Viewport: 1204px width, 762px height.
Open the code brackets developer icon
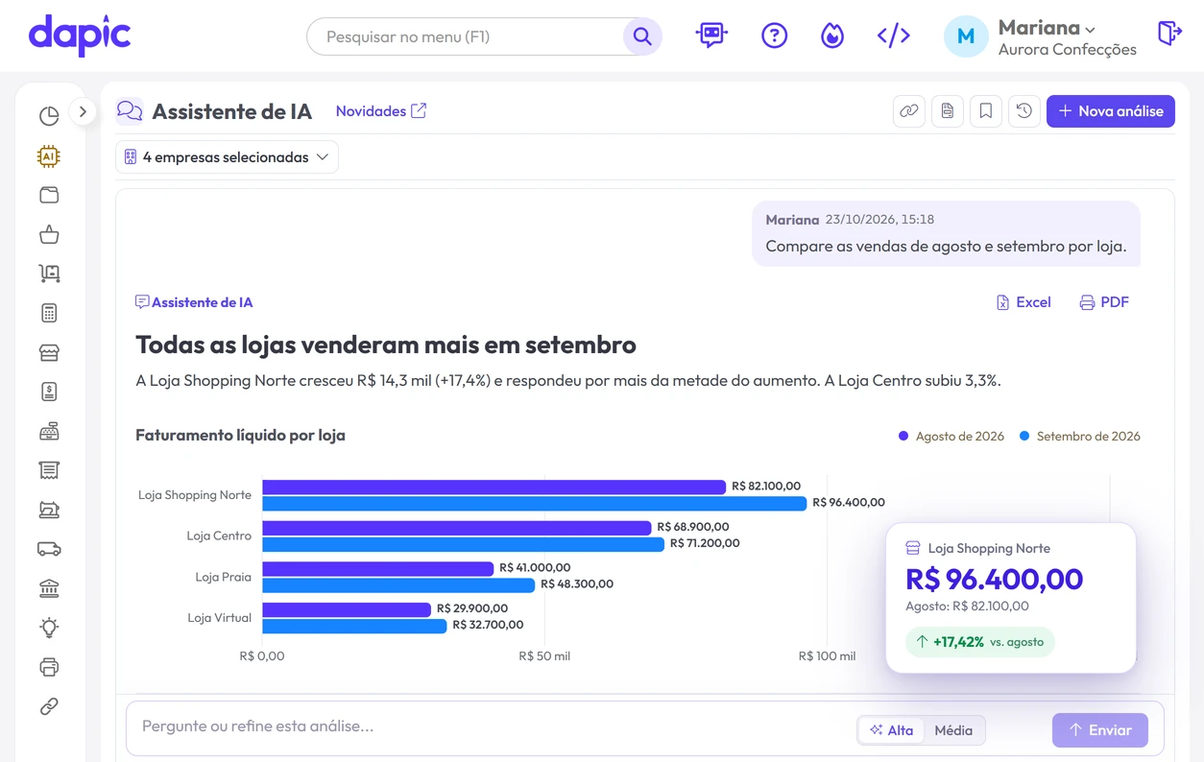click(894, 36)
